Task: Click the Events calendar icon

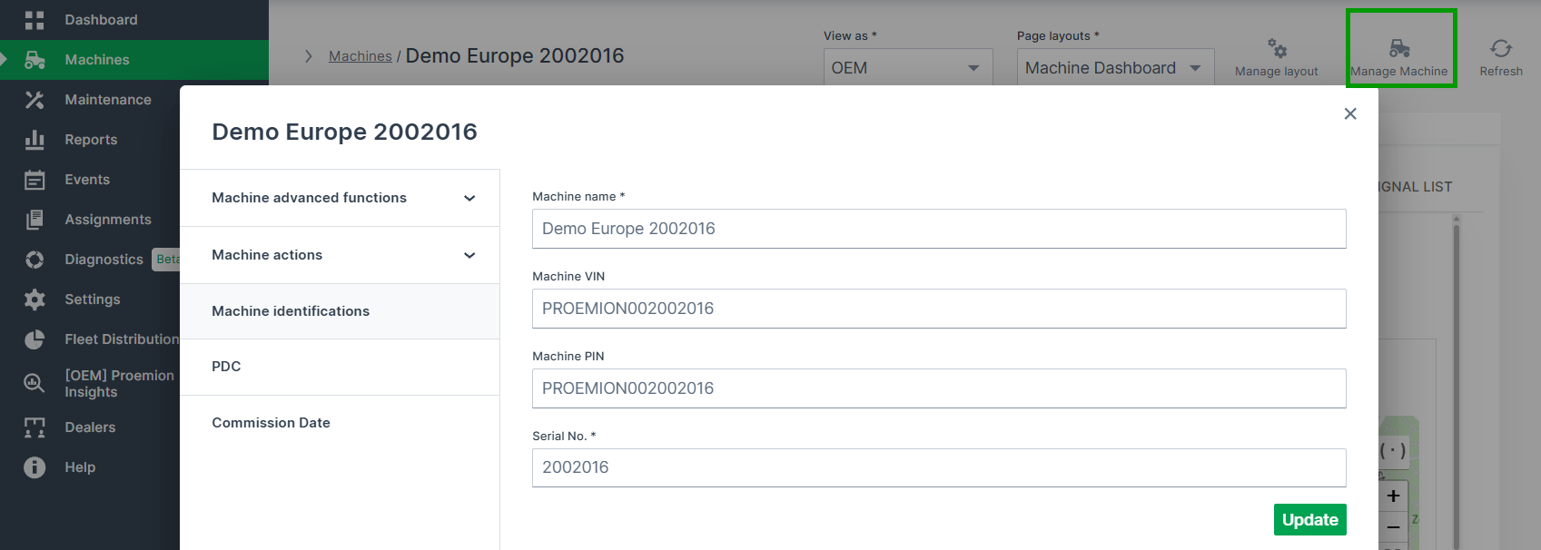Action: coord(35,180)
